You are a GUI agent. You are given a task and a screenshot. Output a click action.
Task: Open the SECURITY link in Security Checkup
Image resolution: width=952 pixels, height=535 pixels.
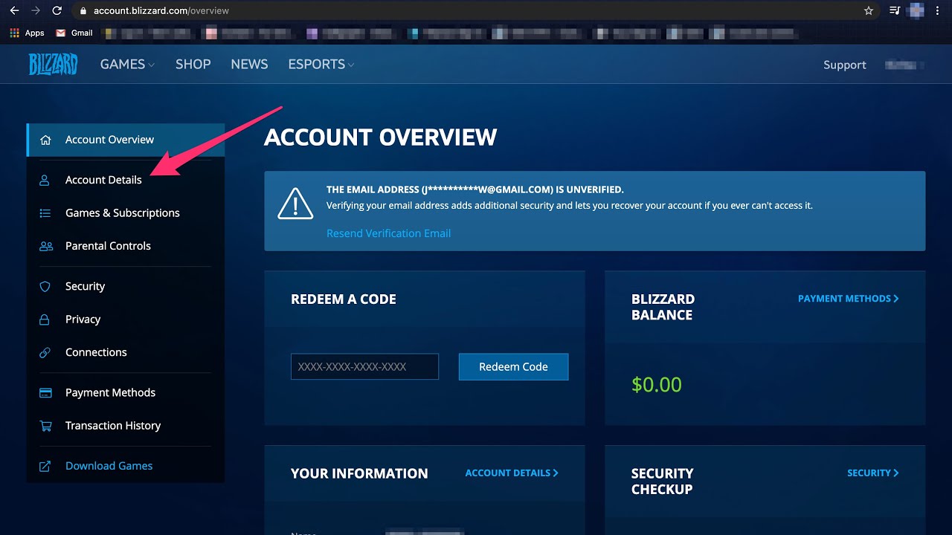coord(873,473)
